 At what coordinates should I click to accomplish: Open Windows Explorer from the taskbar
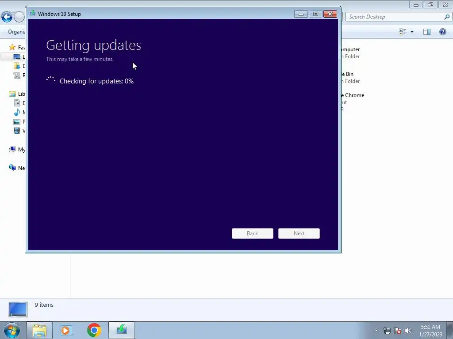pyautogui.click(x=39, y=330)
